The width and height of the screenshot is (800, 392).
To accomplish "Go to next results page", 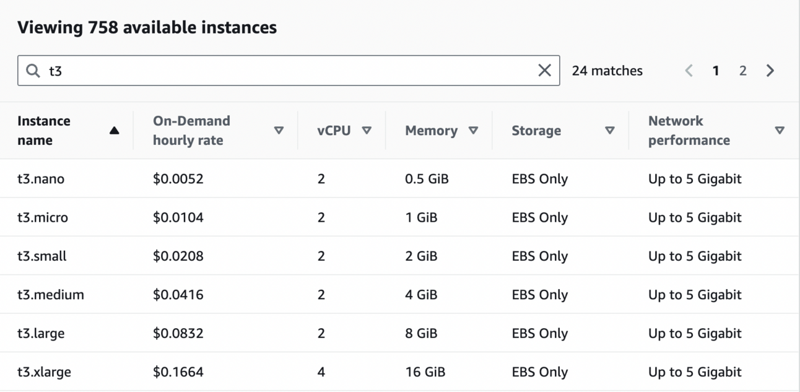I will tap(770, 71).
